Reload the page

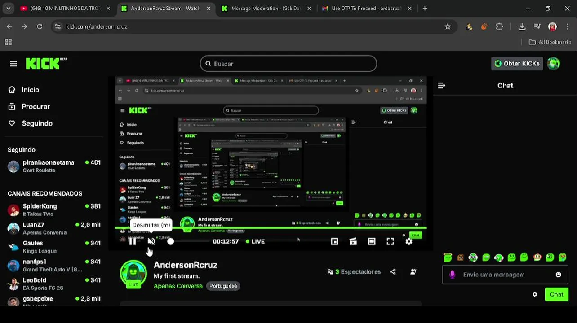pos(40,26)
